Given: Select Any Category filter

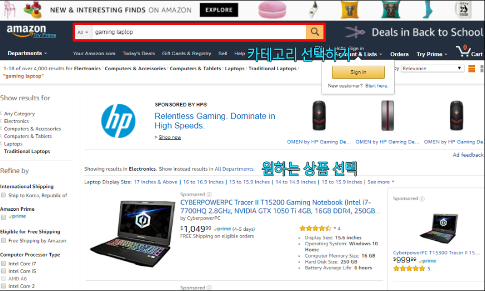Looking at the screenshot, I should (x=20, y=114).
